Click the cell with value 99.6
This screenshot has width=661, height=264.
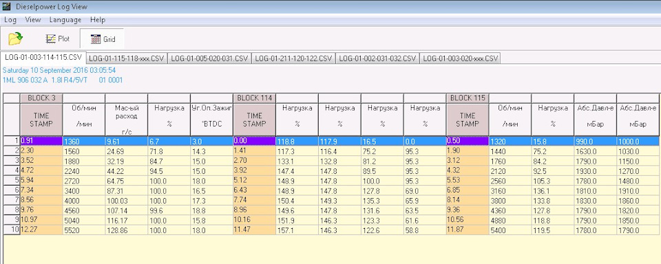(x=169, y=210)
